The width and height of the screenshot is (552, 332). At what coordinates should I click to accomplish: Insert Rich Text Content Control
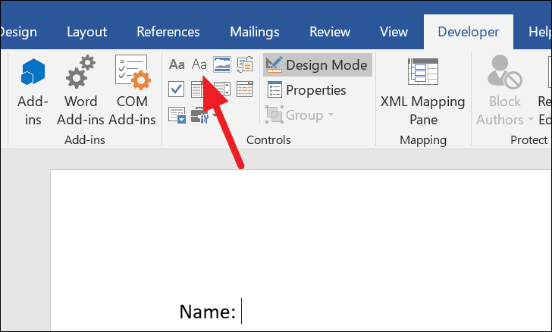(x=177, y=64)
